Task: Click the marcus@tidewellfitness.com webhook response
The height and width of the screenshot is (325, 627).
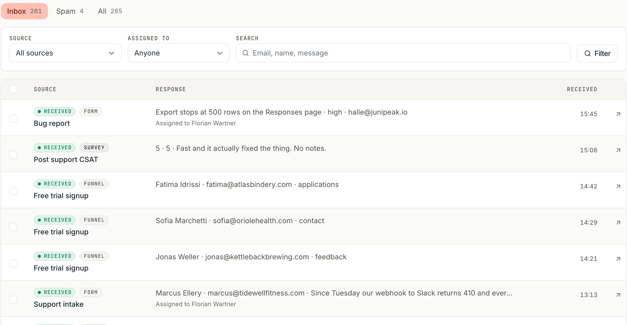Action: pyautogui.click(x=334, y=293)
